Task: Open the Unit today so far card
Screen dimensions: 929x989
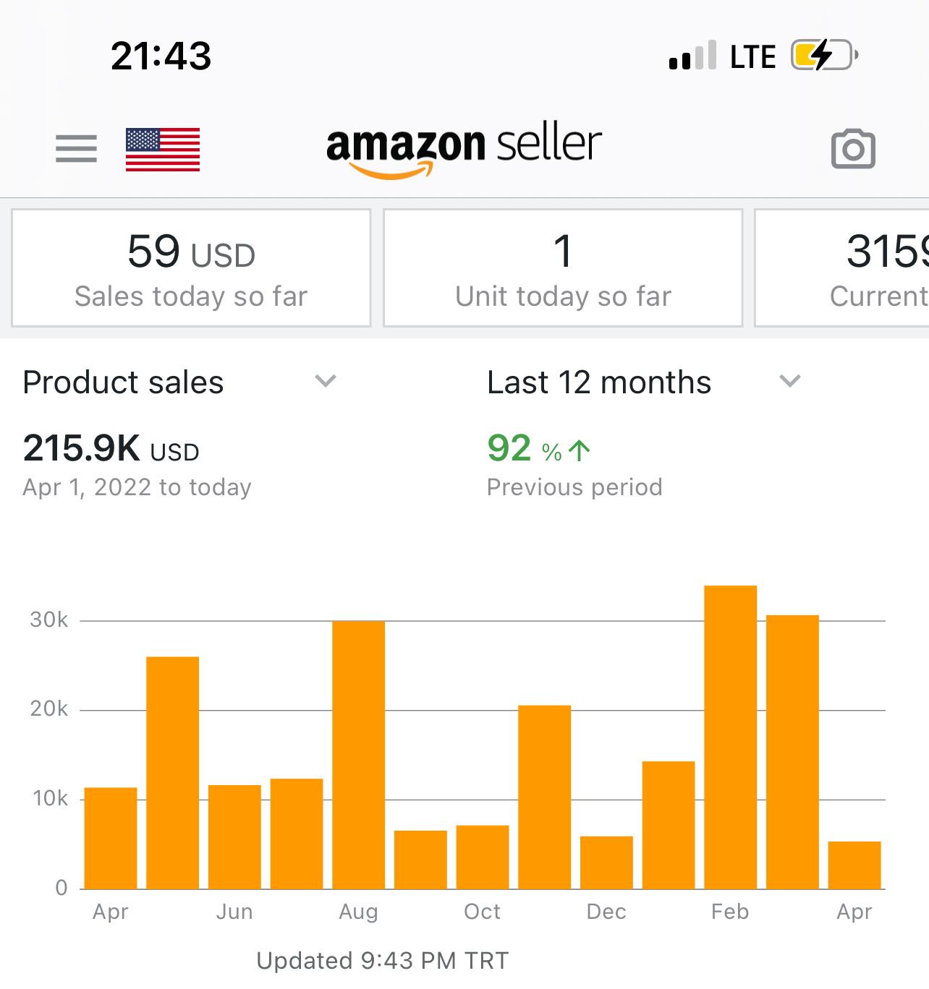Action: click(563, 268)
